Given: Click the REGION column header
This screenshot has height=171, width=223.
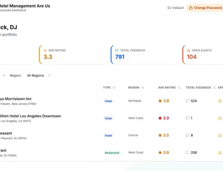Looking at the screenshot, I should [x=134, y=88].
